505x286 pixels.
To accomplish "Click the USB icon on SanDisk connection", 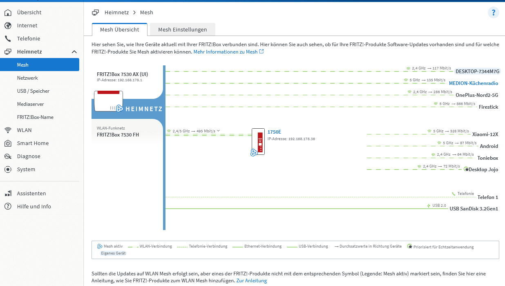I will point(428,206).
